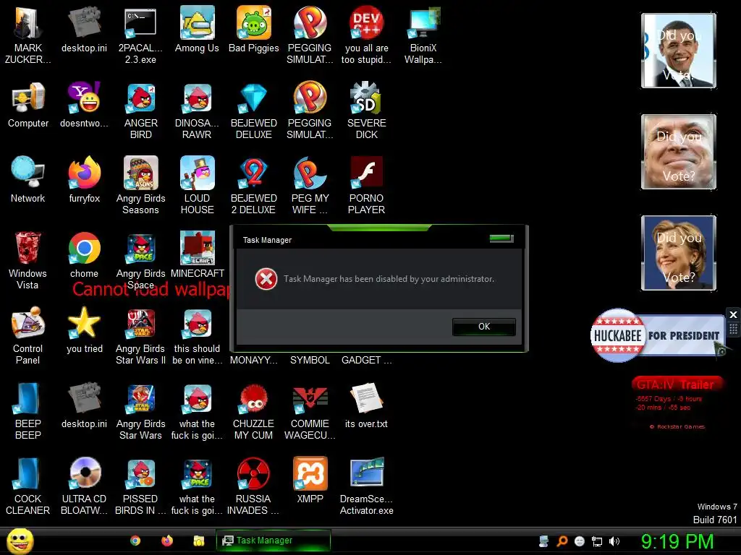Open the Network desktop icon
The image size is (741, 555).
point(28,180)
